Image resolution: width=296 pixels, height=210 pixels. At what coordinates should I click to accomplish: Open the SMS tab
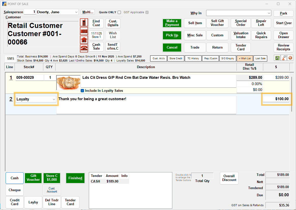coord(11,58)
